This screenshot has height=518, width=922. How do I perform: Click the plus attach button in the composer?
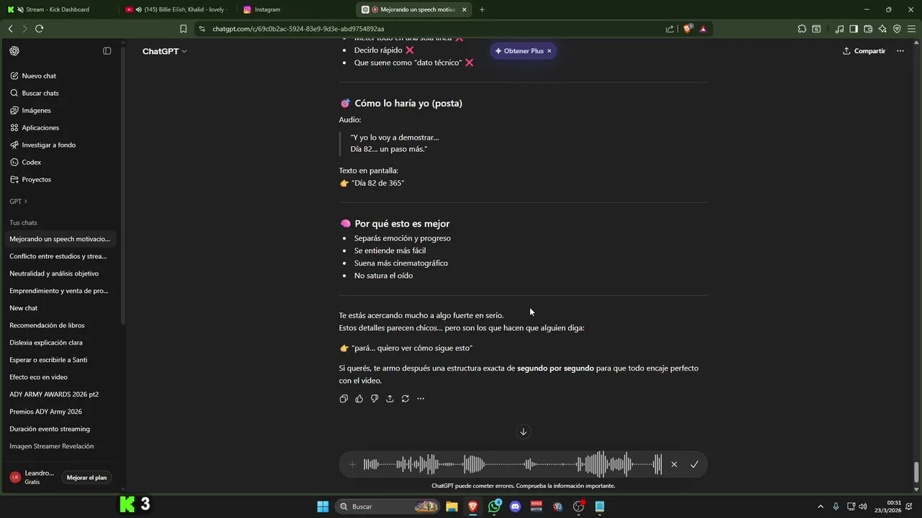coord(352,465)
